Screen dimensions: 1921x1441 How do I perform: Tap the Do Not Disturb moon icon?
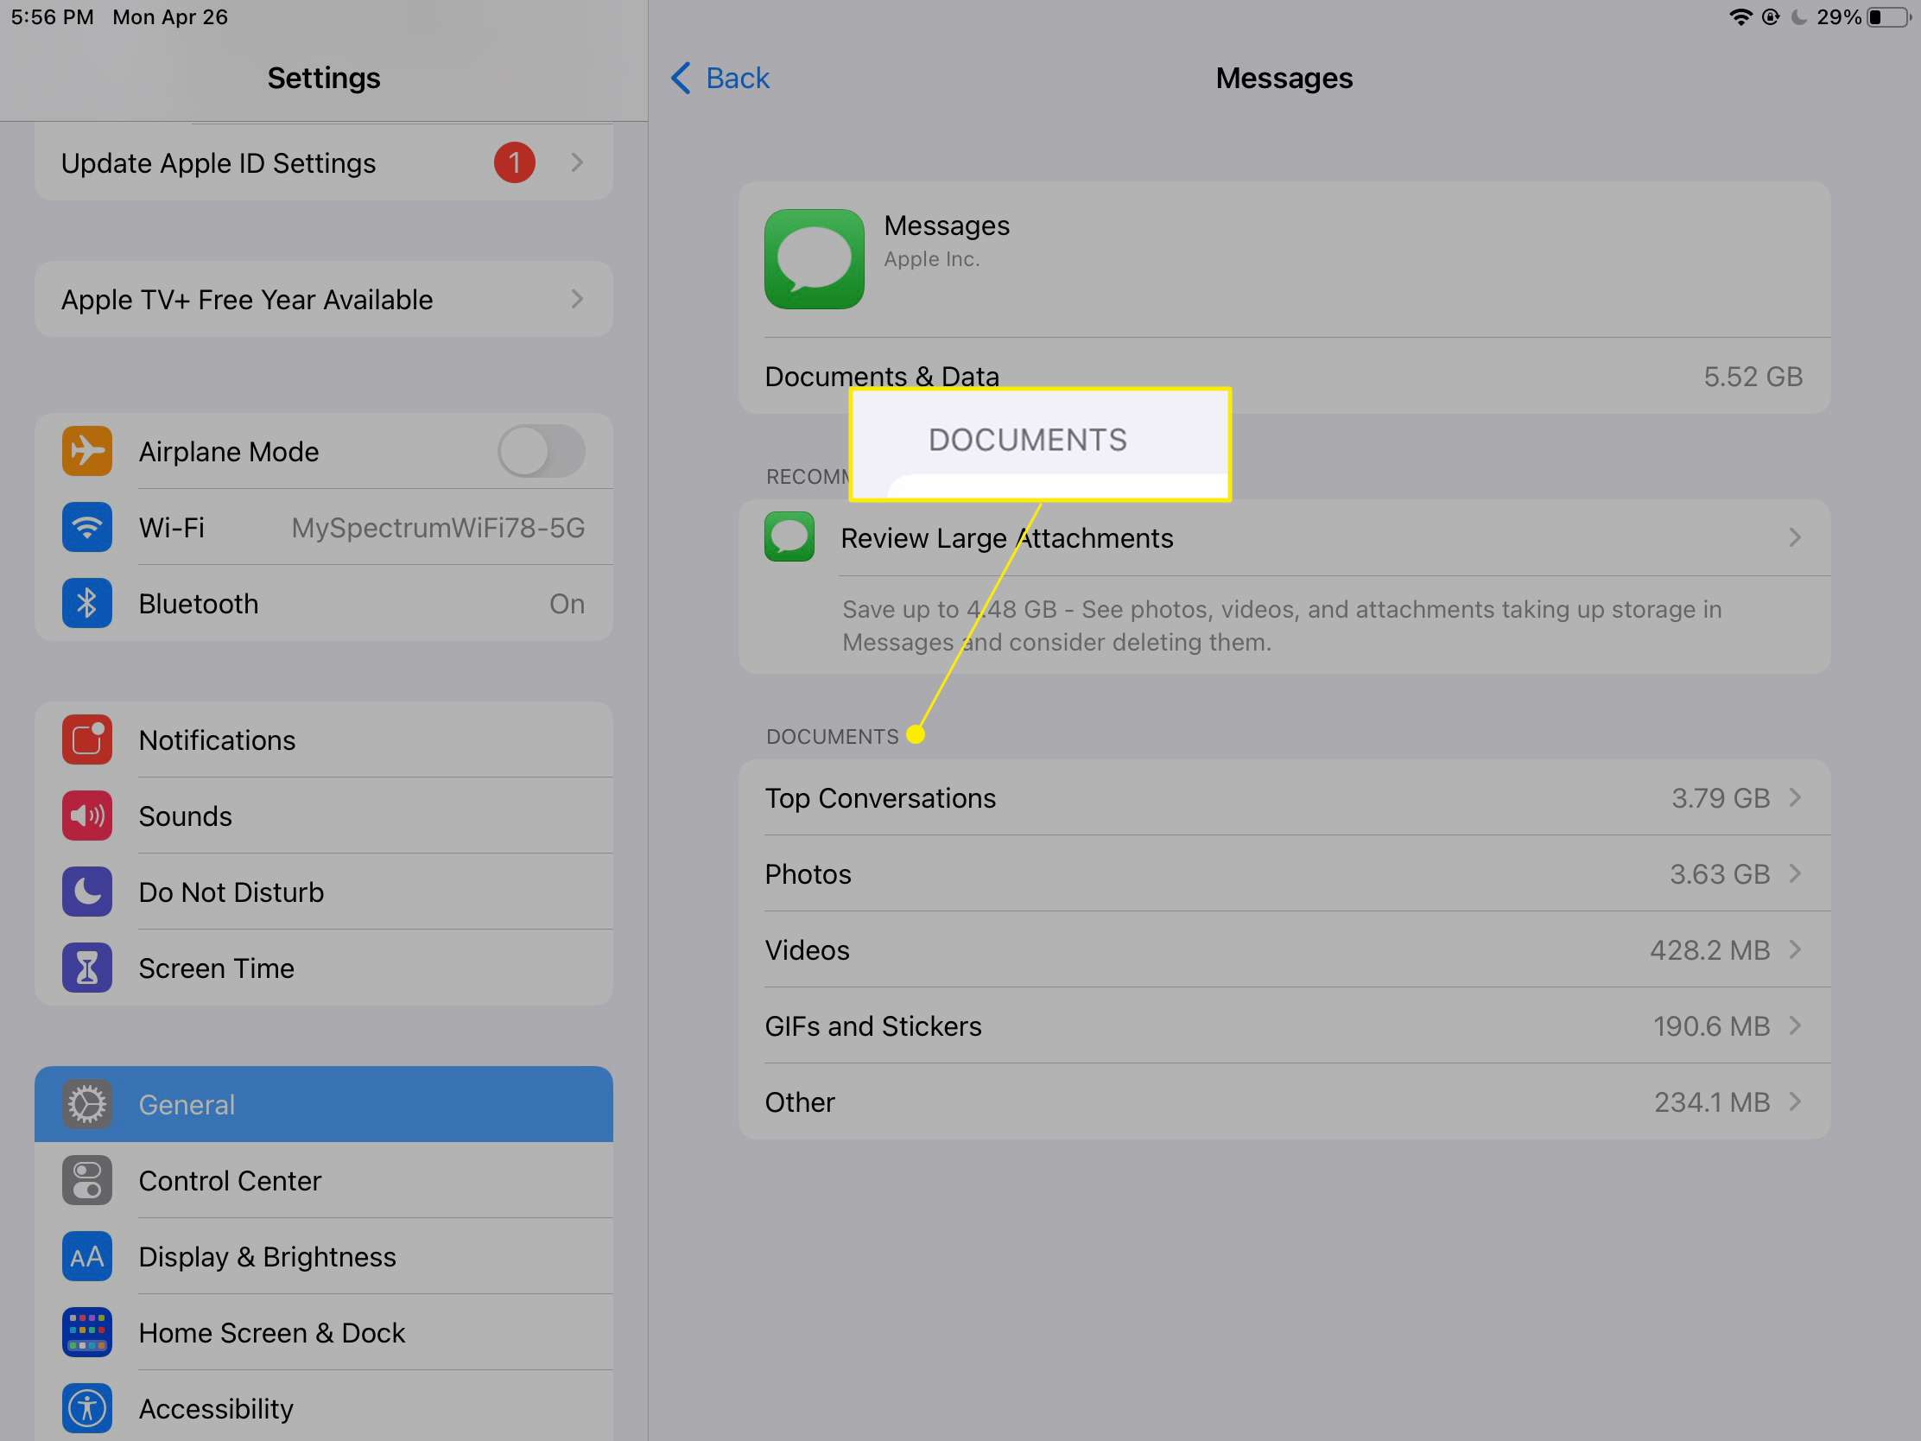pos(87,892)
